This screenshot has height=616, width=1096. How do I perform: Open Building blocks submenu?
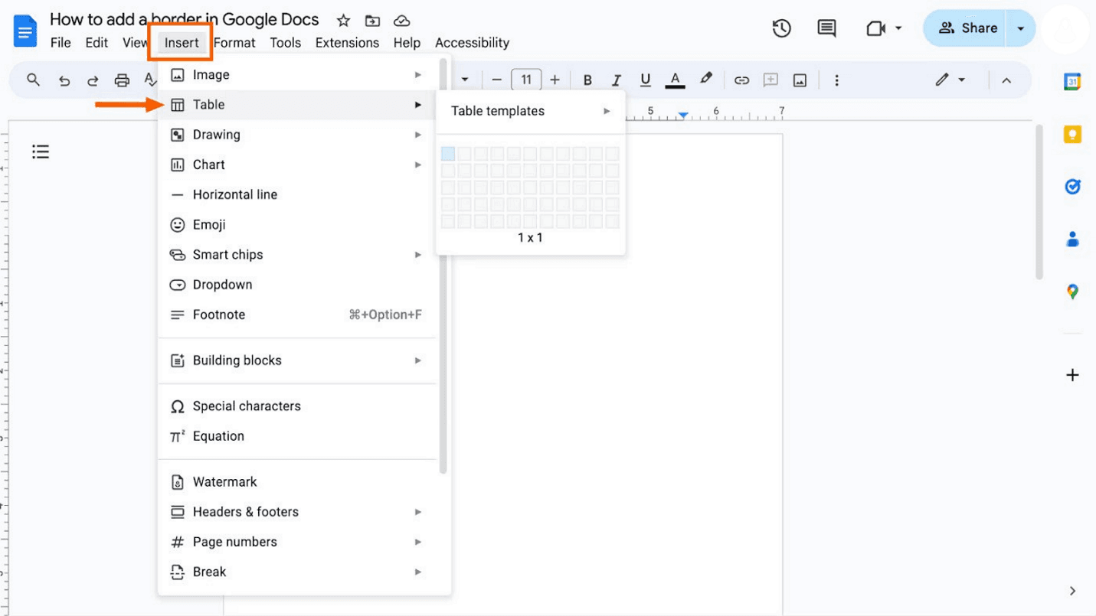pyautogui.click(x=298, y=360)
